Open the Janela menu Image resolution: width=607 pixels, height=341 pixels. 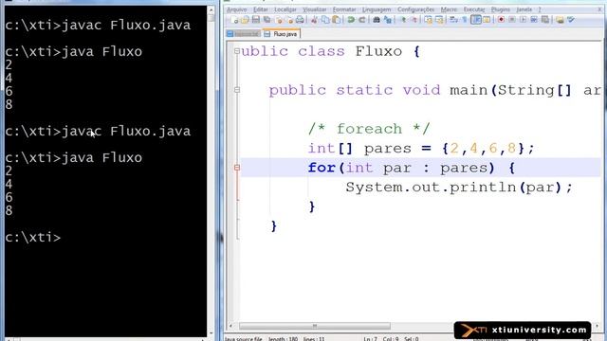(524, 9)
